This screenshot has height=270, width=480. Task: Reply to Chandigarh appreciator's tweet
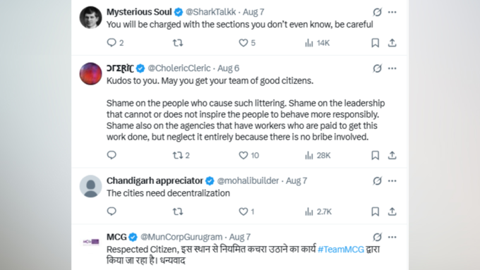tap(112, 211)
